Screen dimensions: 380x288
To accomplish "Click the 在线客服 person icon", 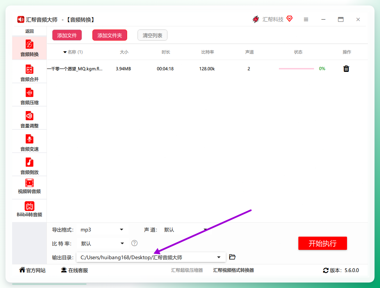I will click(64, 270).
